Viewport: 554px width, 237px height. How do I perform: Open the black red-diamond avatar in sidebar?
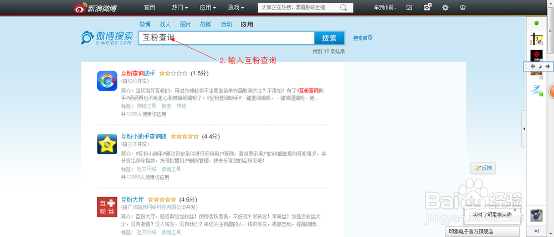[x=537, y=56]
